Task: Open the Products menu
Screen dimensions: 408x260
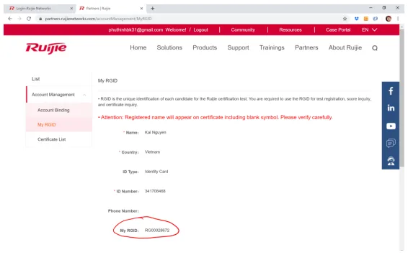Action: (x=205, y=47)
